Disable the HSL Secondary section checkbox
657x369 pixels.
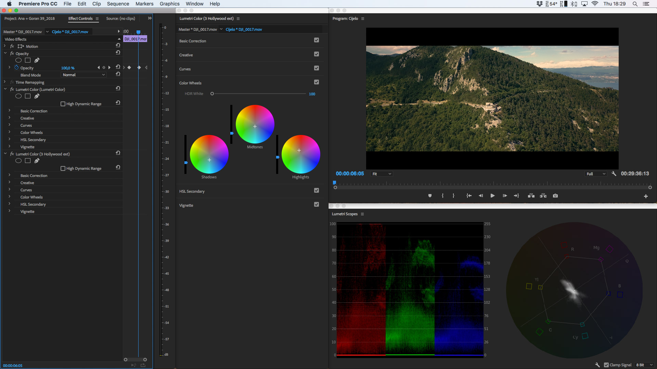pos(317,190)
